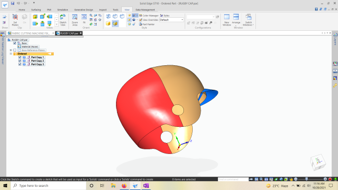Screen dimensions: 338x190
Task: Open the Help icon at top right
Action: 316,9
